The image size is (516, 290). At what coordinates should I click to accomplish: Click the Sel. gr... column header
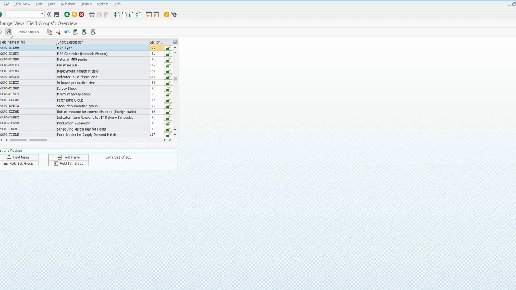click(x=156, y=42)
